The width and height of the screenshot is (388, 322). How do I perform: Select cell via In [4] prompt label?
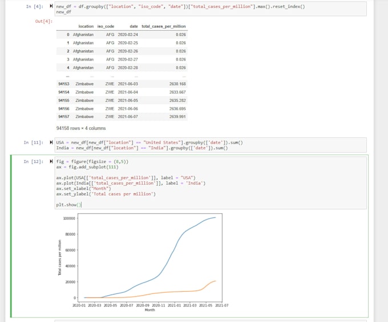click(35, 6)
